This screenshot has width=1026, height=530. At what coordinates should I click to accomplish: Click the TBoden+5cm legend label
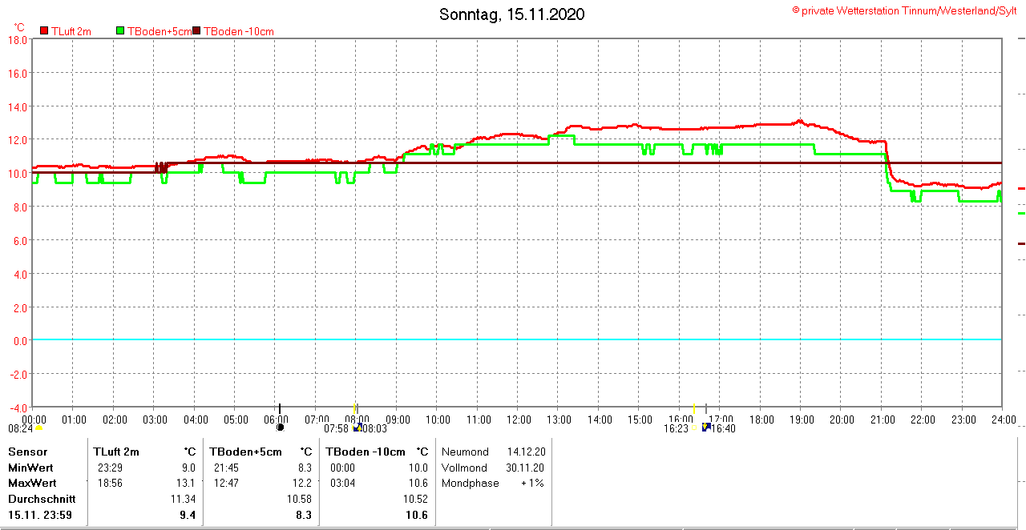coord(159,31)
